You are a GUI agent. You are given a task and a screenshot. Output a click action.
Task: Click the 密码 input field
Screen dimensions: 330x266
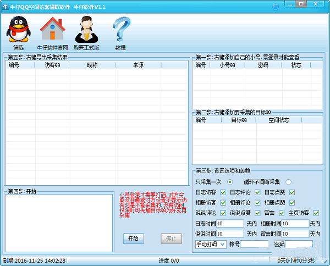299,244
